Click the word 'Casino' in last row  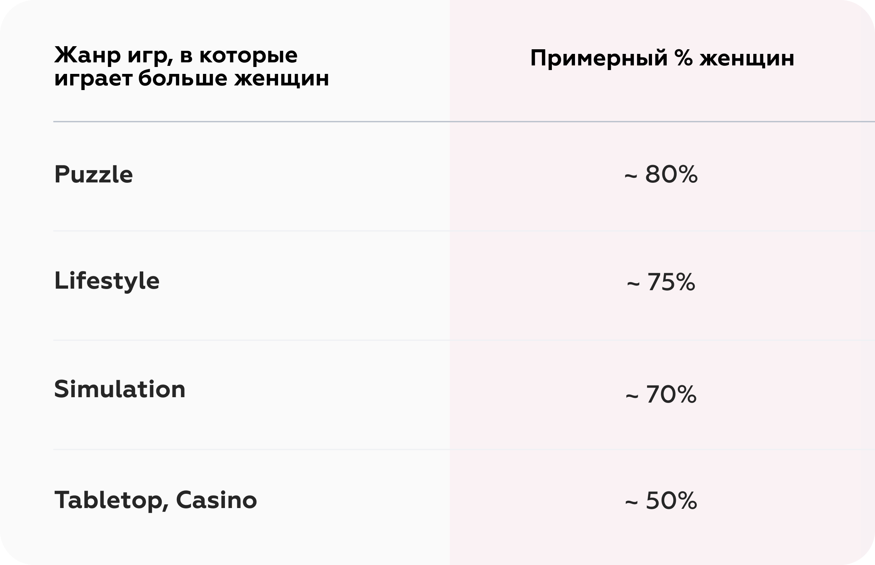coord(216,500)
